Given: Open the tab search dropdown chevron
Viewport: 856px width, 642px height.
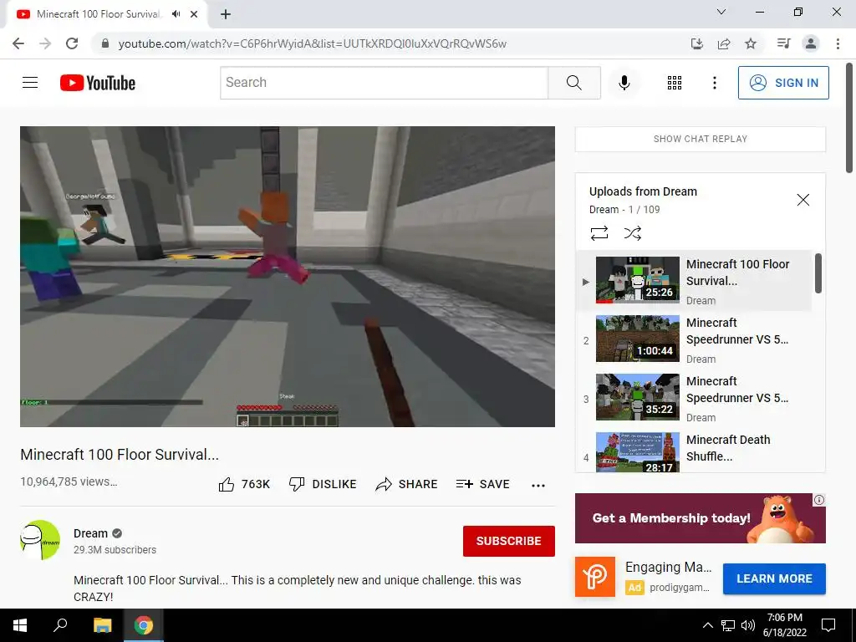Looking at the screenshot, I should pos(721,12).
